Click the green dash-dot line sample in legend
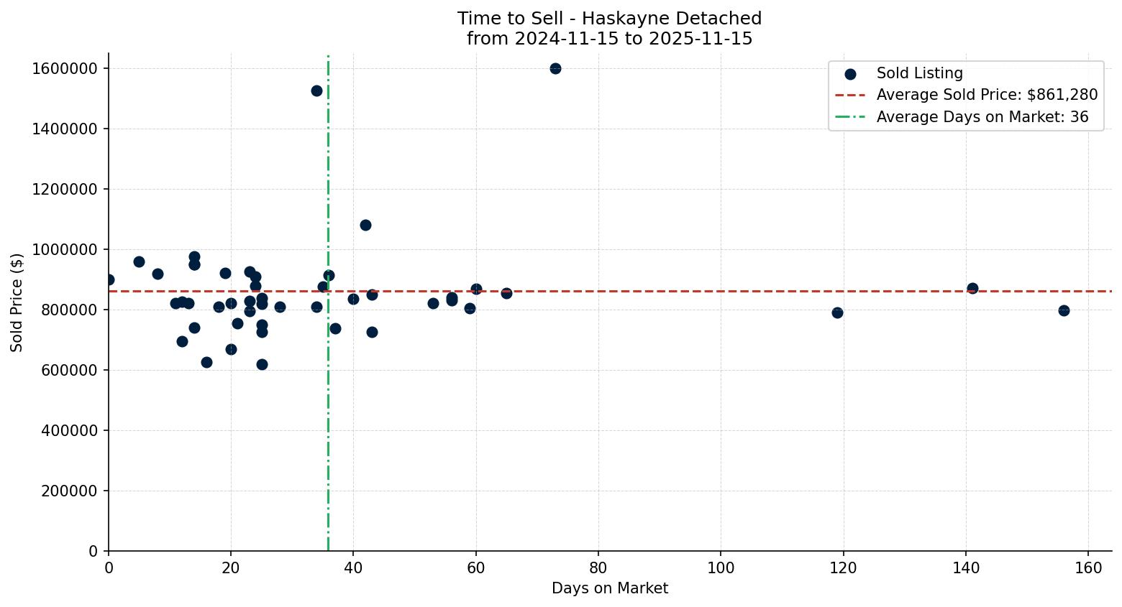The width and height of the screenshot is (1122, 607). (852, 117)
